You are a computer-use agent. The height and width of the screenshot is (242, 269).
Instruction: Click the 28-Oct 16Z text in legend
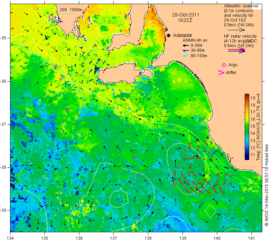click(x=235, y=20)
